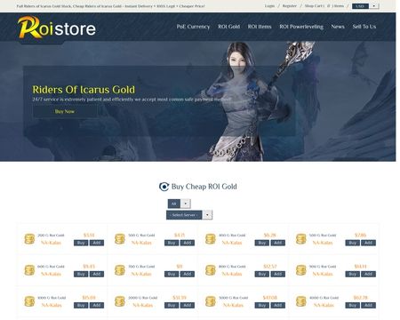Add the 3000 G Roi Gold to cart
Viewport: 400px width, 320px height.
coord(278,306)
